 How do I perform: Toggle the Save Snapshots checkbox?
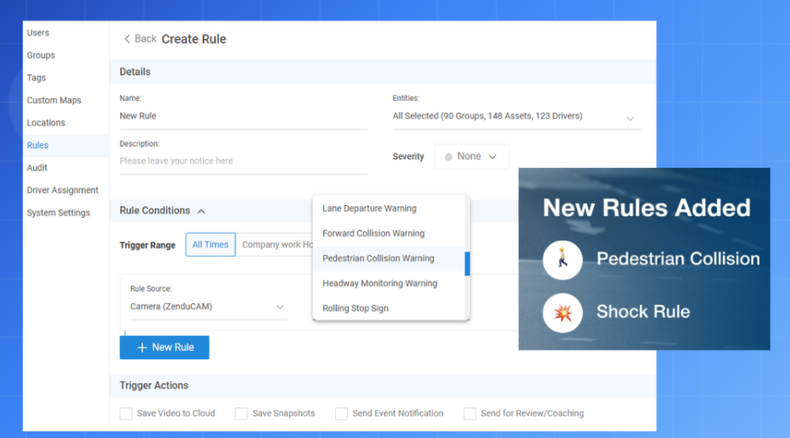click(x=242, y=413)
